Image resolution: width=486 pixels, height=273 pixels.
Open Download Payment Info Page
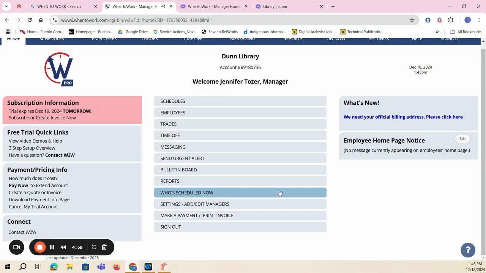[39, 199]
